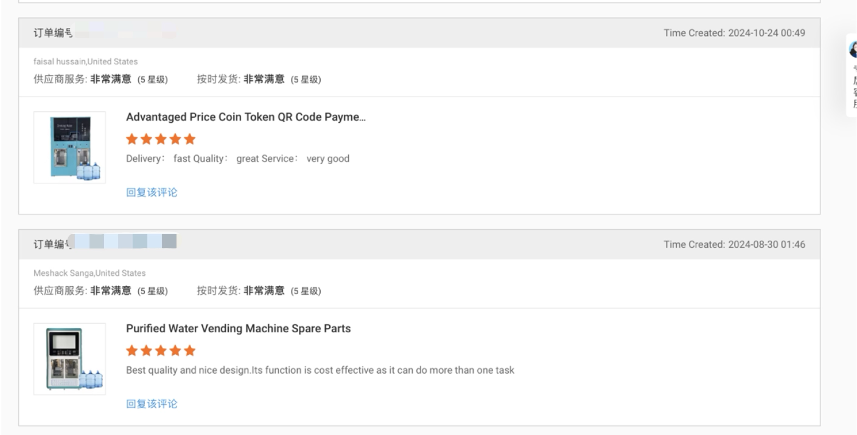Click 供应商服务 rating for faisal hussain's order
This screenshot has height=435, width=857.
point(100,80)
